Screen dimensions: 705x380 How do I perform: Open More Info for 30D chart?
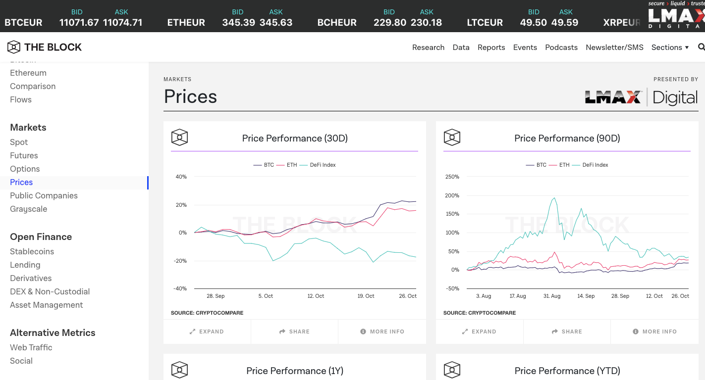(382, 332)
